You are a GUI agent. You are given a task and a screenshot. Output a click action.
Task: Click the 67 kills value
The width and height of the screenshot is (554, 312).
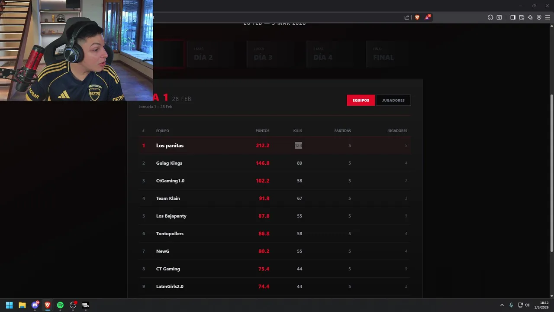tap(300, 198)
